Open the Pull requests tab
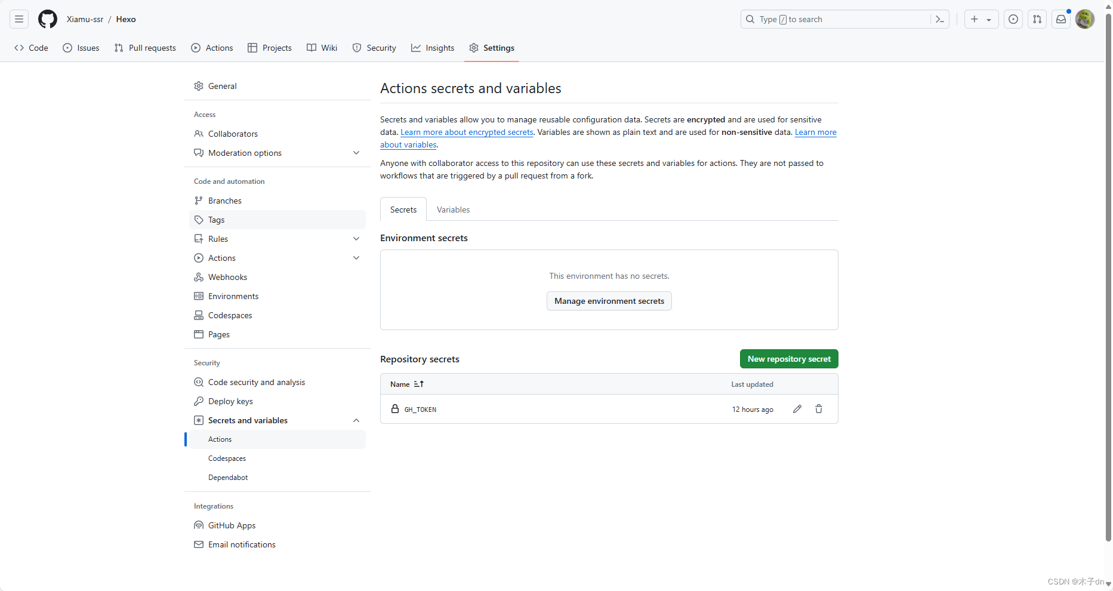The width and height of the screenshot is (1113, 591). pyautogui.click(x=145, y=48)
